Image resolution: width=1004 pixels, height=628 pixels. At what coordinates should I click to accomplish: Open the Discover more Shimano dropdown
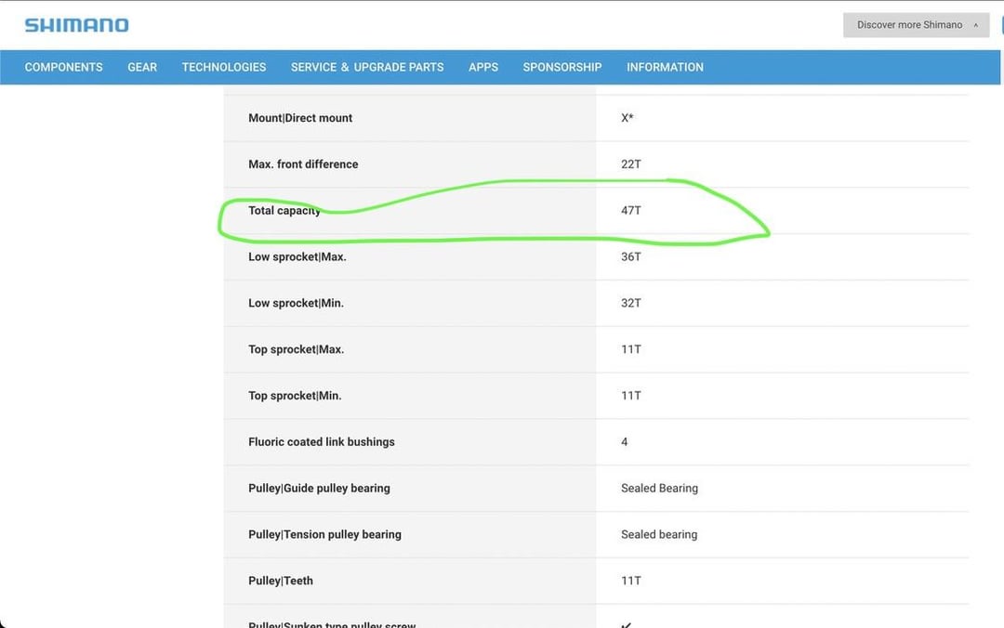tap(917, 25)
